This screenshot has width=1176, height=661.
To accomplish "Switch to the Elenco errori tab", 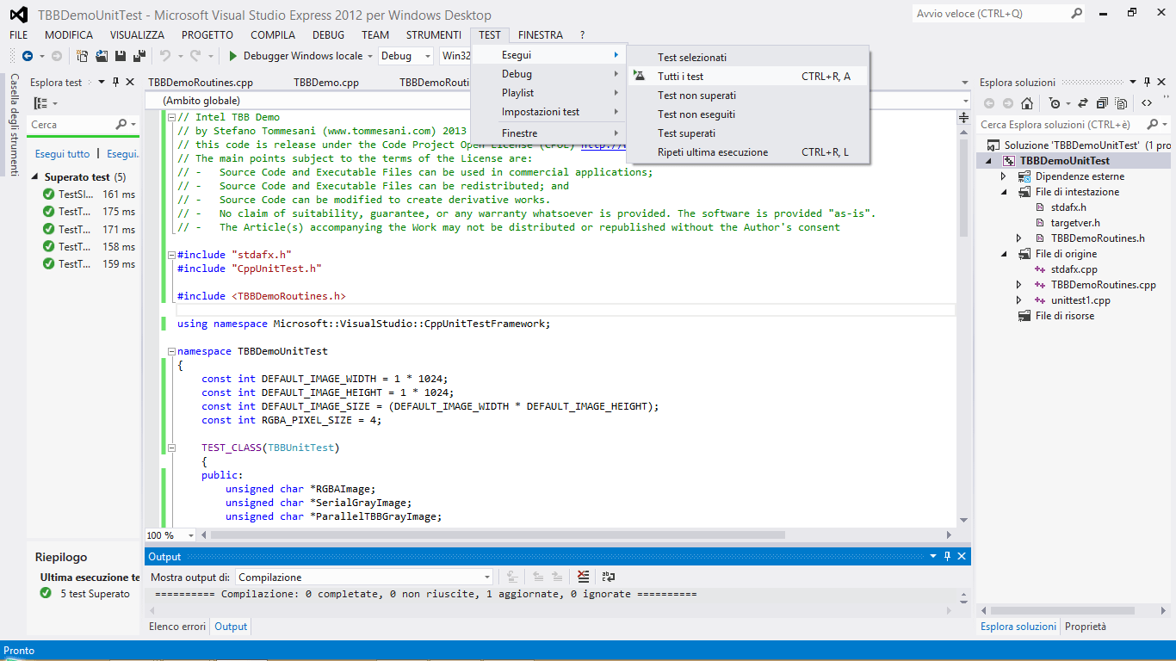I will coord(177,627).
